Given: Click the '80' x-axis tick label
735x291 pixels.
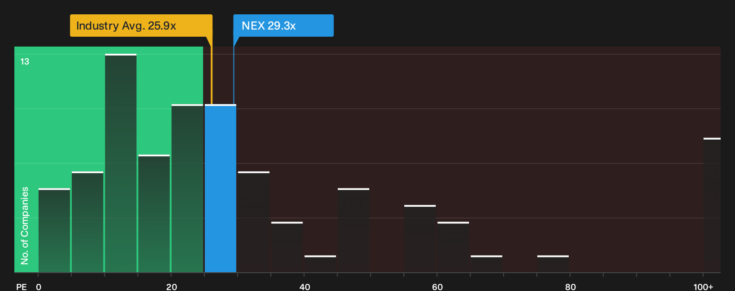Looking at the screenshot, I should [x=571, y=287].
